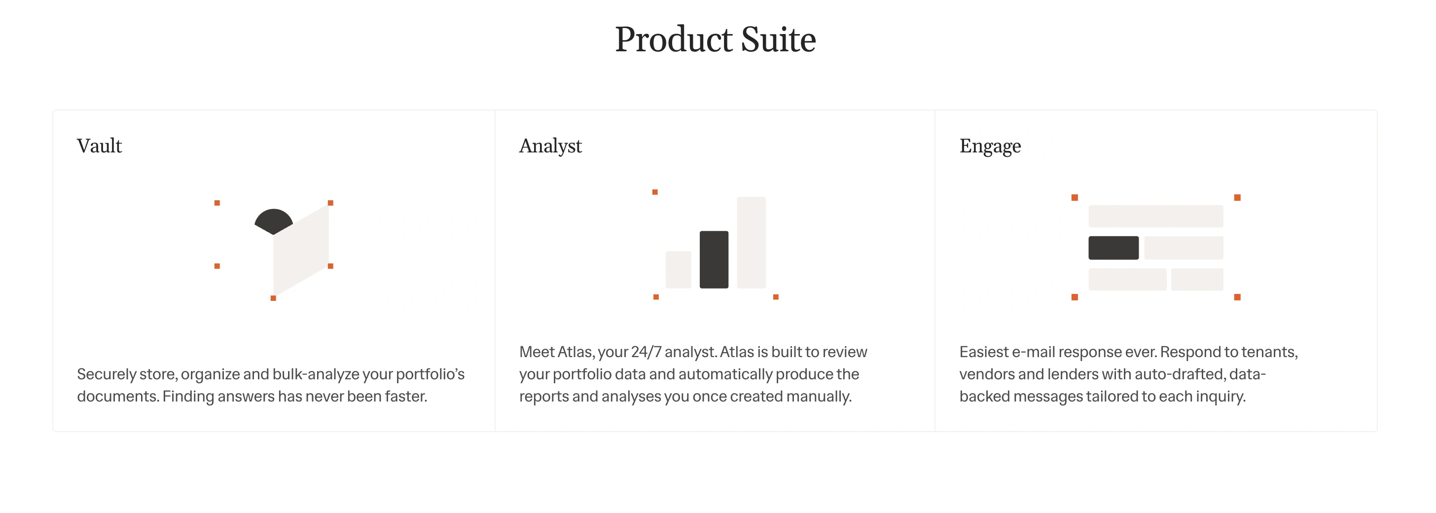1436x513 pixels.
Task: Click the Product Suite heading
Action: (715, 39)
